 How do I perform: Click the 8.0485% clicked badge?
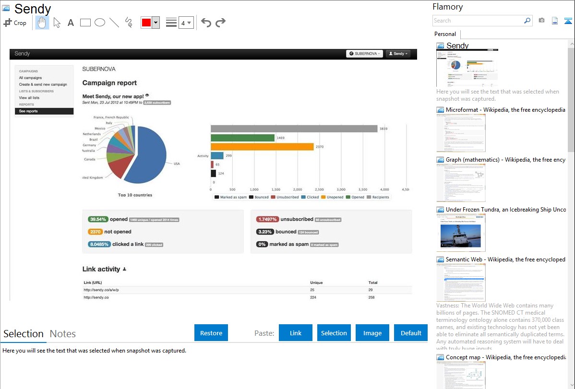click(99, 244)
